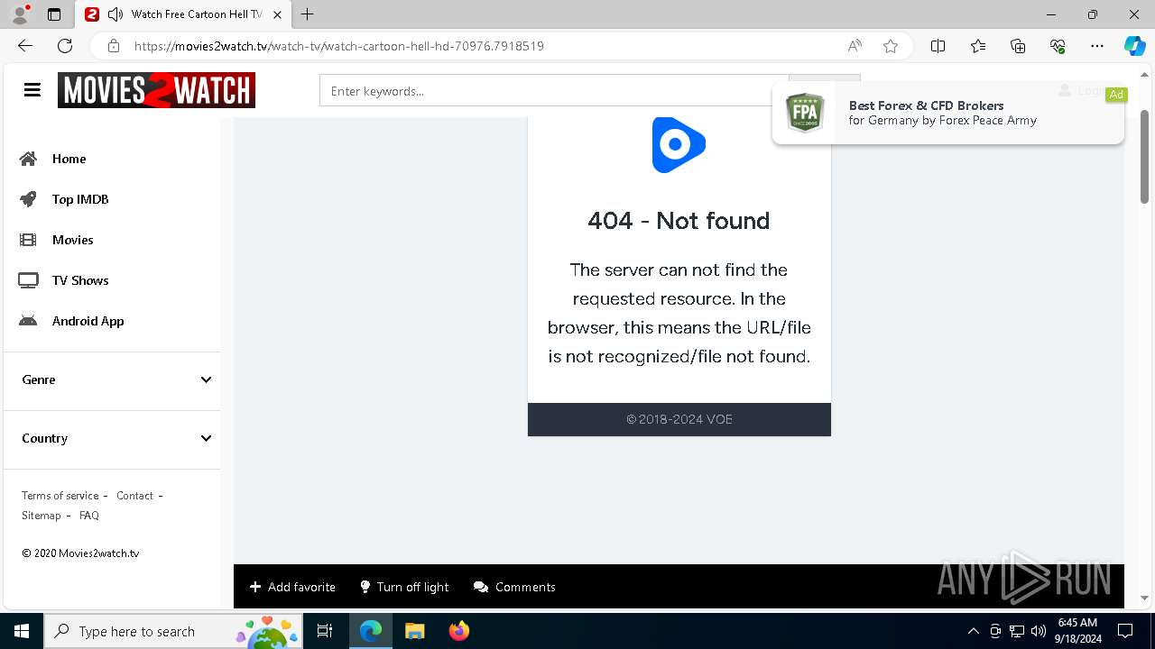Screen dimensions: 1155x649
Task: Open split screen view
Action: point(938,46)
